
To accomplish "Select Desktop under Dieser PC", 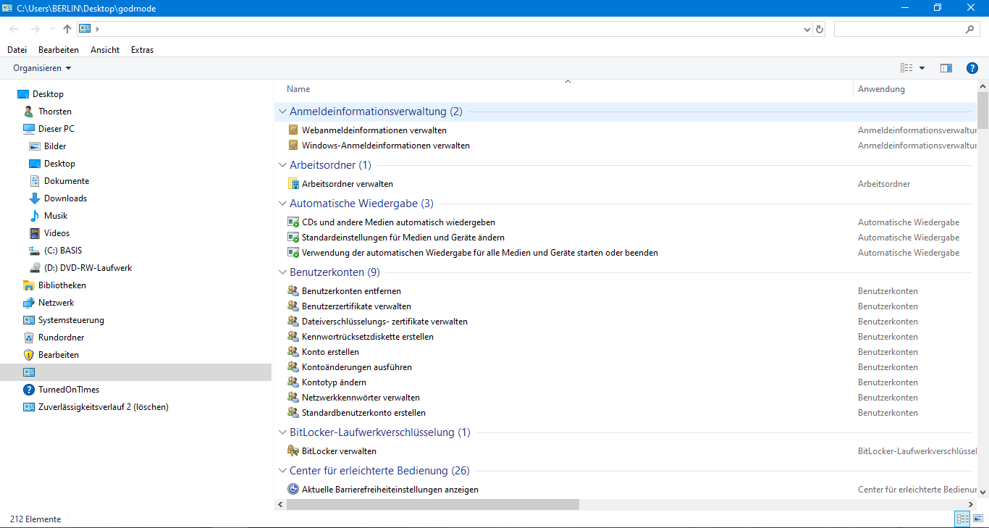I will click(59, 164).
